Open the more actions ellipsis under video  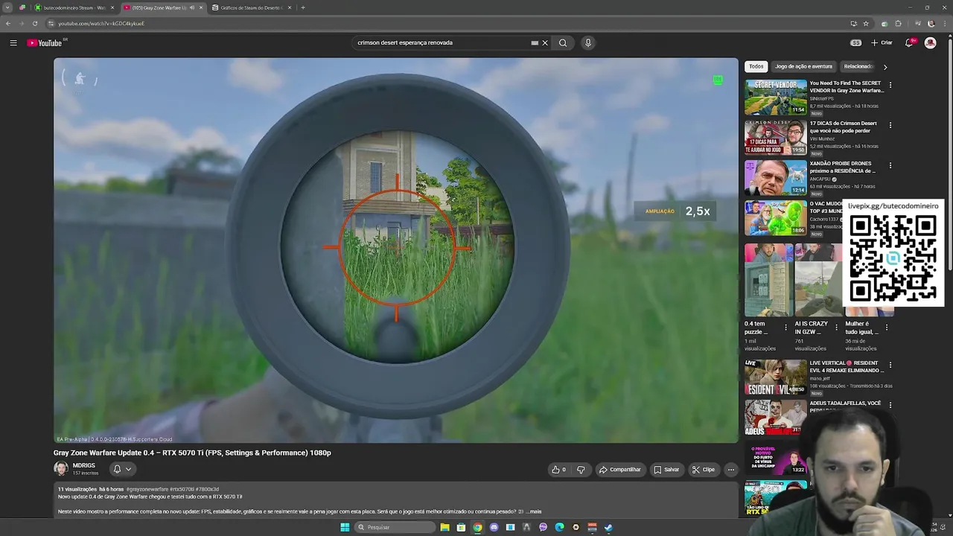[731, 470]
